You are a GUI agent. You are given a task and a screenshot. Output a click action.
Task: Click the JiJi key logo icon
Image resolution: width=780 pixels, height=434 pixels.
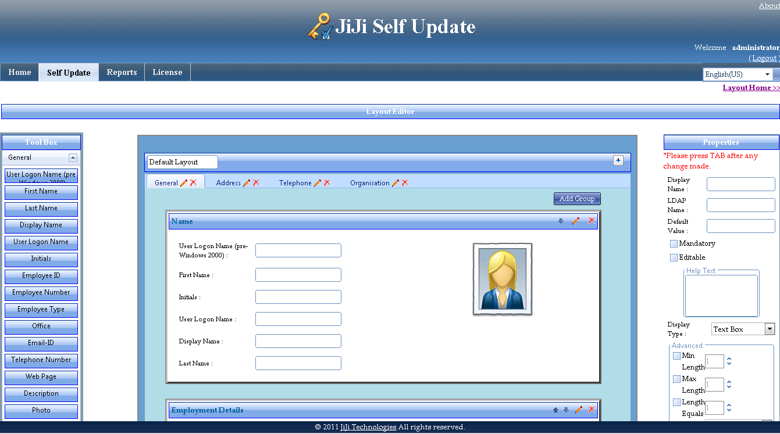[320, 27]
